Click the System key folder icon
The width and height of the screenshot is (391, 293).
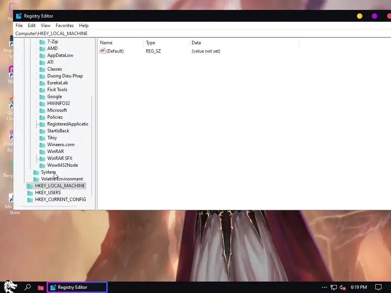tap(36, 172)
